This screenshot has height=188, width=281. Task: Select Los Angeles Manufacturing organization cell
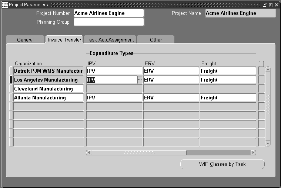coord(48,80)
